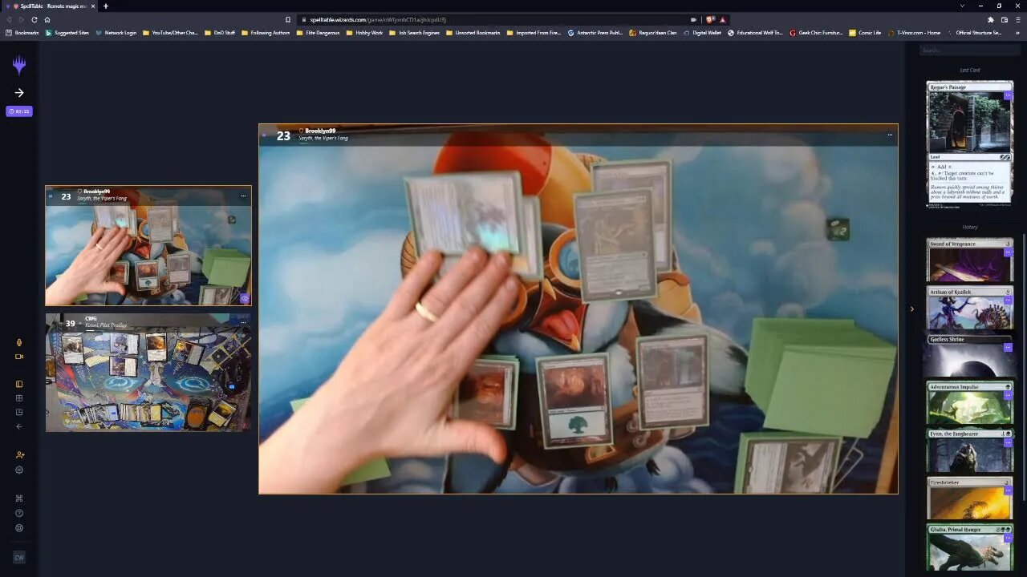Open Hobby Work bookmarks folder
The width and height of the screenshot is (1027, 577).
tap(365, 33)
